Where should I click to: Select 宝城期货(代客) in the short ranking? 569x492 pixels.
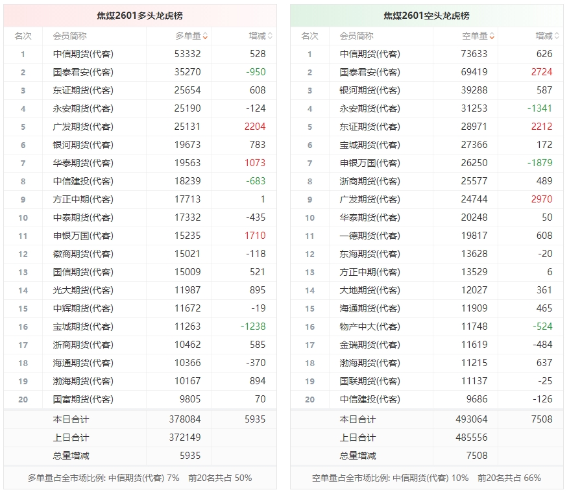point(370,145)
